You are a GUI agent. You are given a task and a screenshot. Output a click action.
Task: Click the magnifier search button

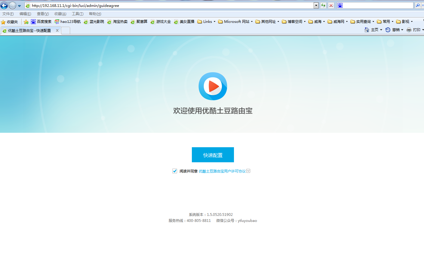[x=418, y=5]
